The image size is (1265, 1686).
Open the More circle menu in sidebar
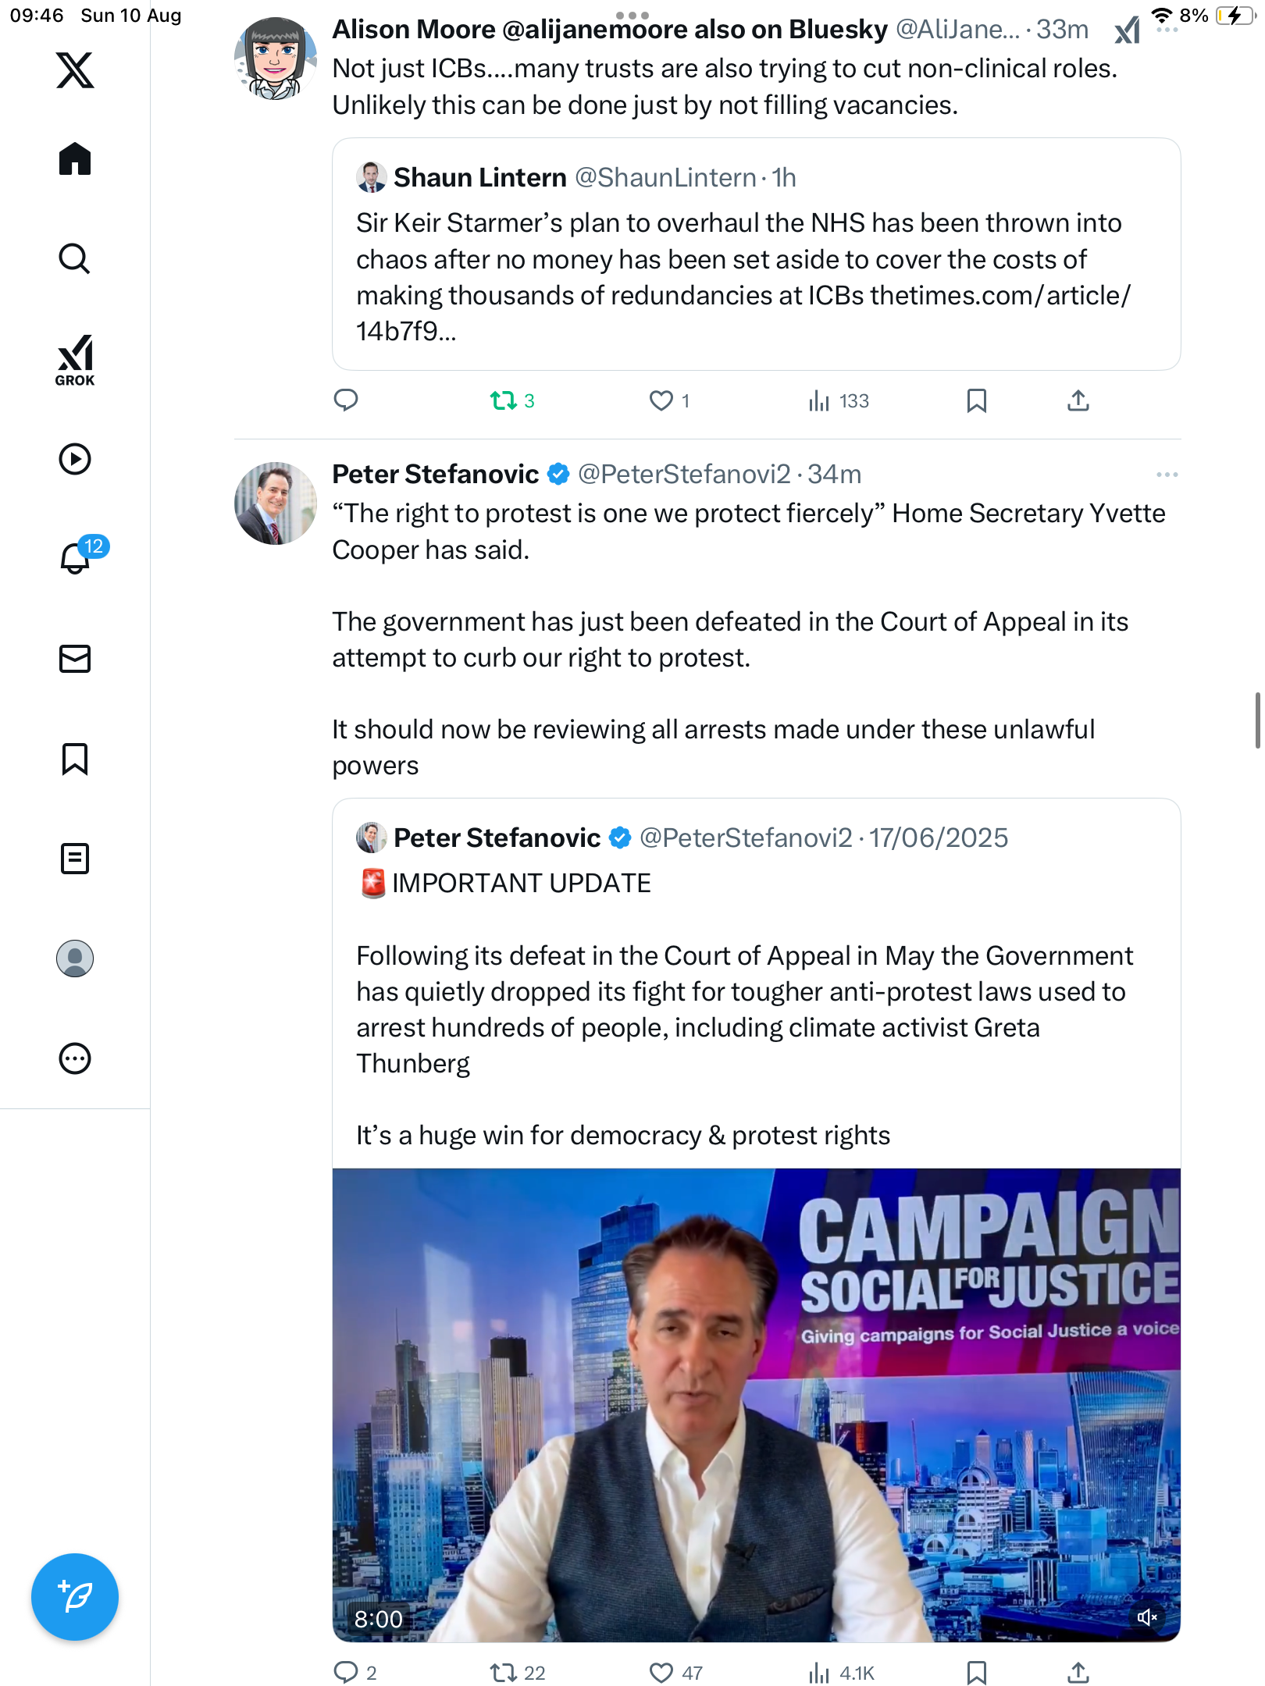(75, 1058)
